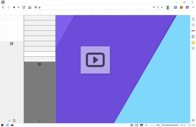This screenshot has height=127, width=196.
Task: Go to the home page
Action: [30, 7]
